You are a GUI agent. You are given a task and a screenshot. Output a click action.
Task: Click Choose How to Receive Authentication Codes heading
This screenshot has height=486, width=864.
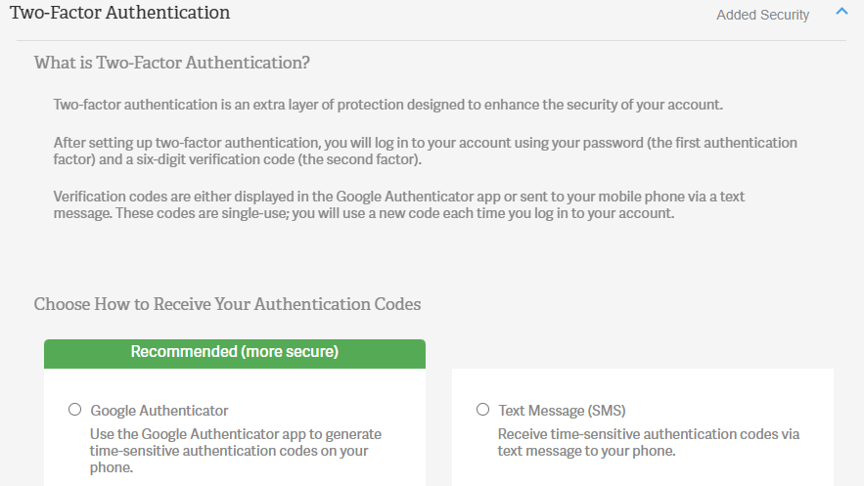(x=227, y=304)
